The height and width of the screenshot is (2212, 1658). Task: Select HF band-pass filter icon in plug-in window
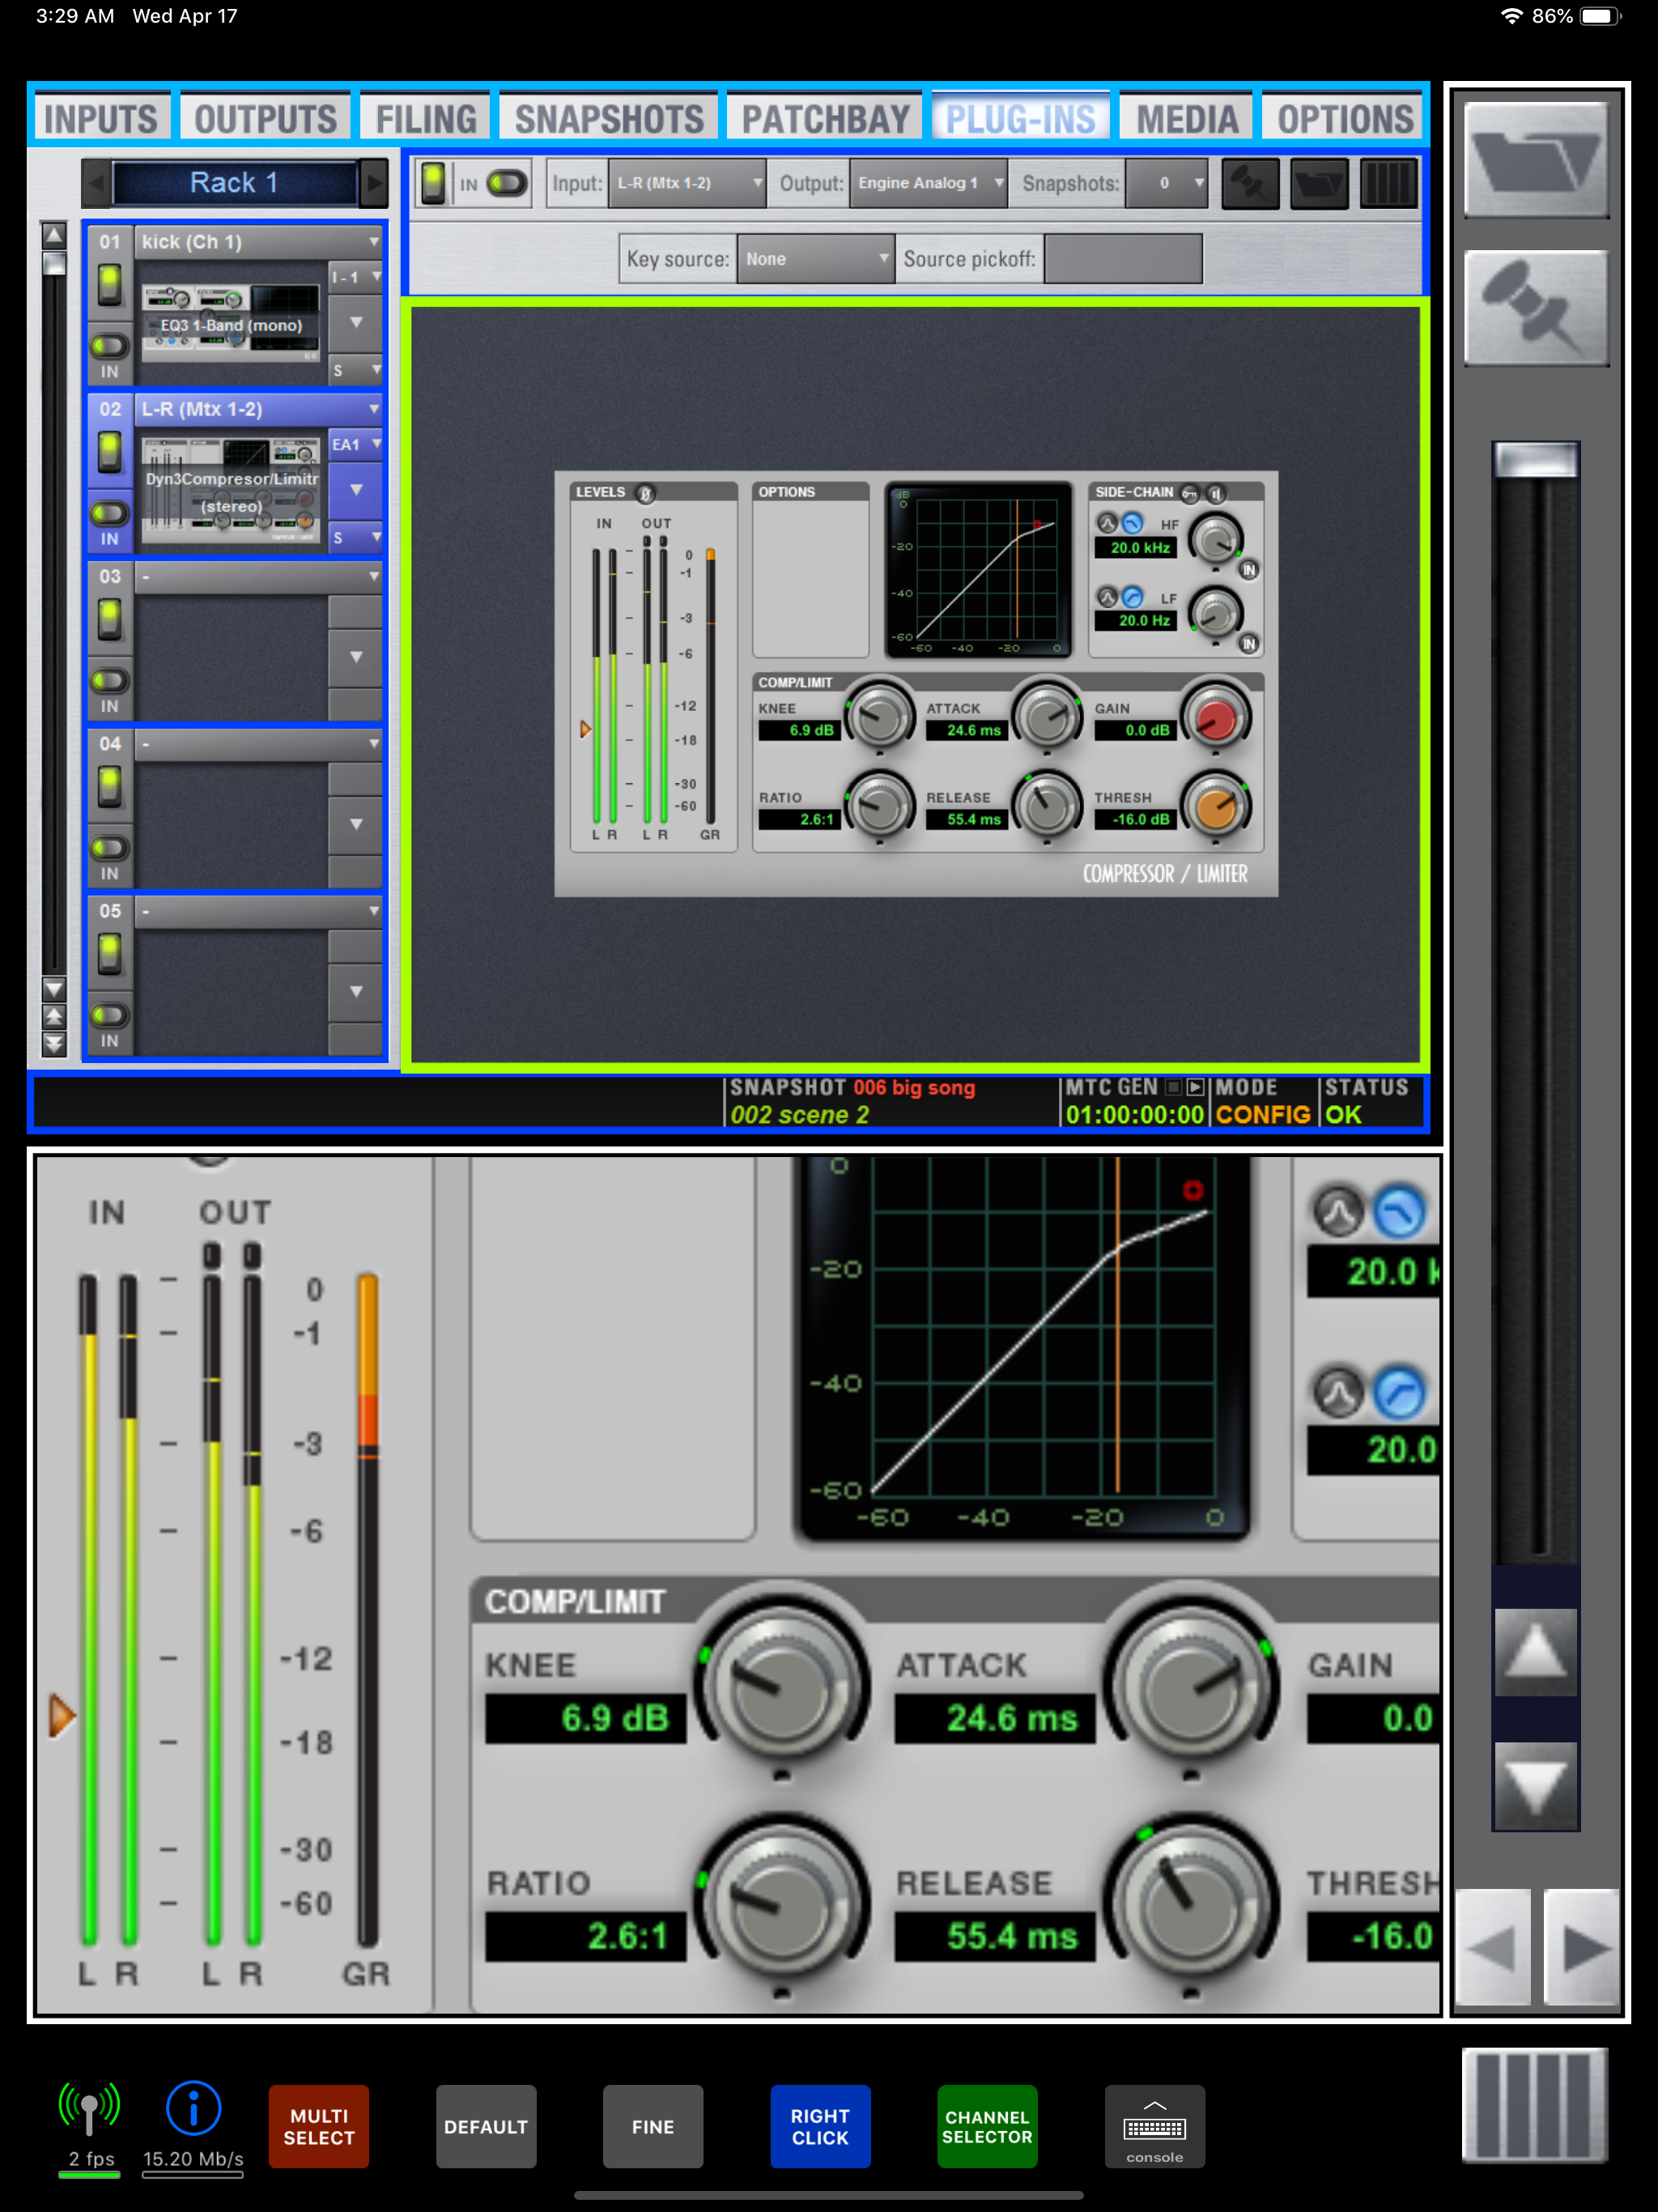1107,523
